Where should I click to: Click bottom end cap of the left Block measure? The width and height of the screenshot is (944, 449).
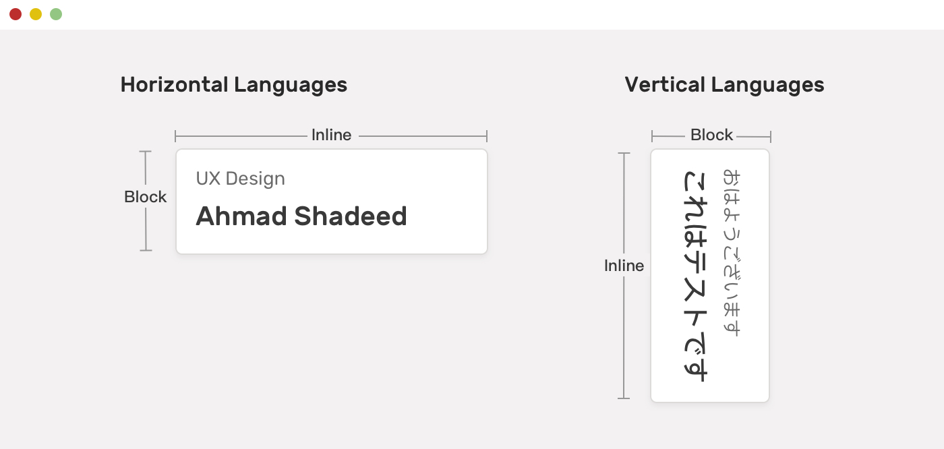coord(146,250)
